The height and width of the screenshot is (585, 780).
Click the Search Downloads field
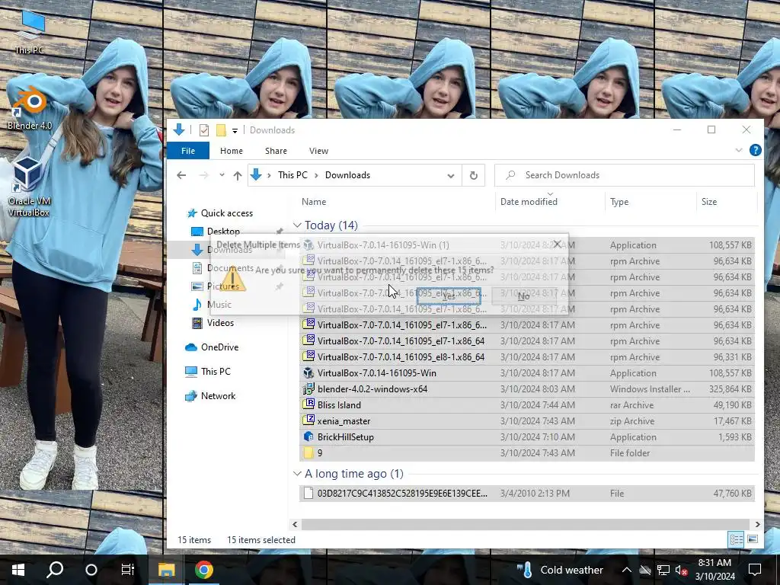point(625,175)
